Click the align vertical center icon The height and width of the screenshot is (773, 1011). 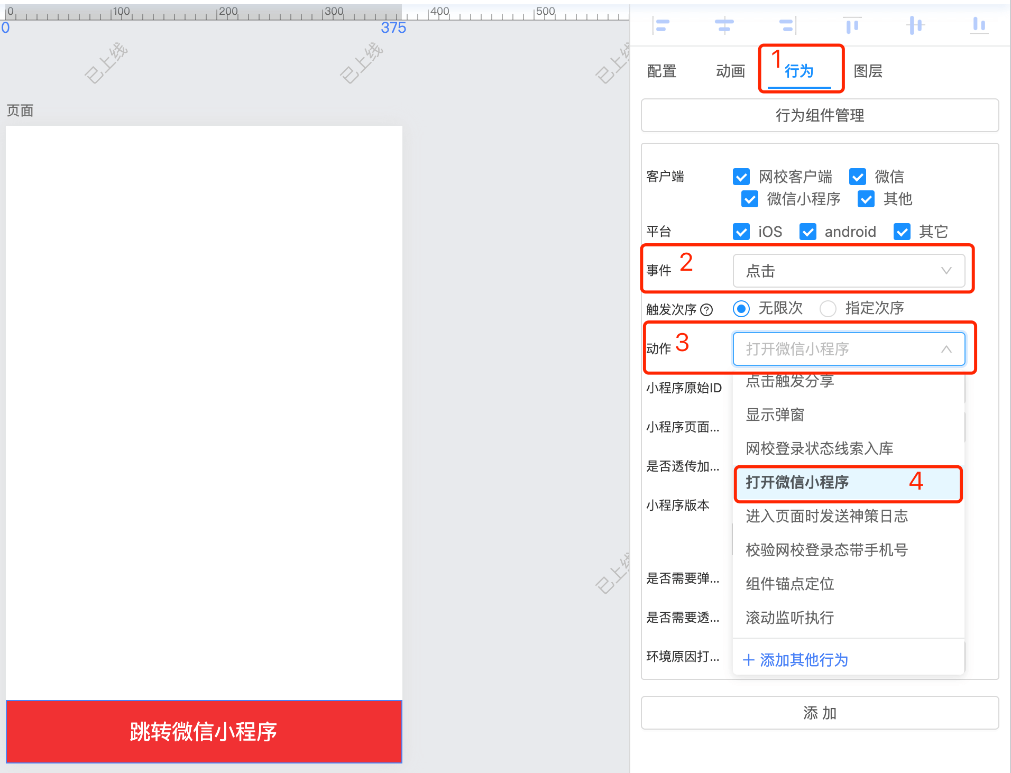tap(915, 25)
